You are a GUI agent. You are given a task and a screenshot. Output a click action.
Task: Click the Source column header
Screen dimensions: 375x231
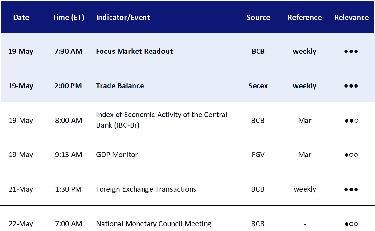258,17
